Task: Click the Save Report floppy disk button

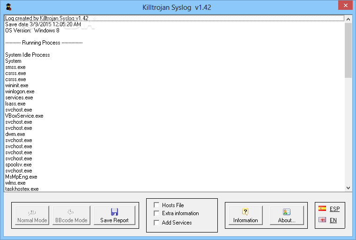Action: 114,215
